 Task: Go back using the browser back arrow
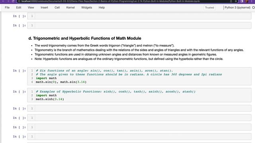click(x=3, y=1)
